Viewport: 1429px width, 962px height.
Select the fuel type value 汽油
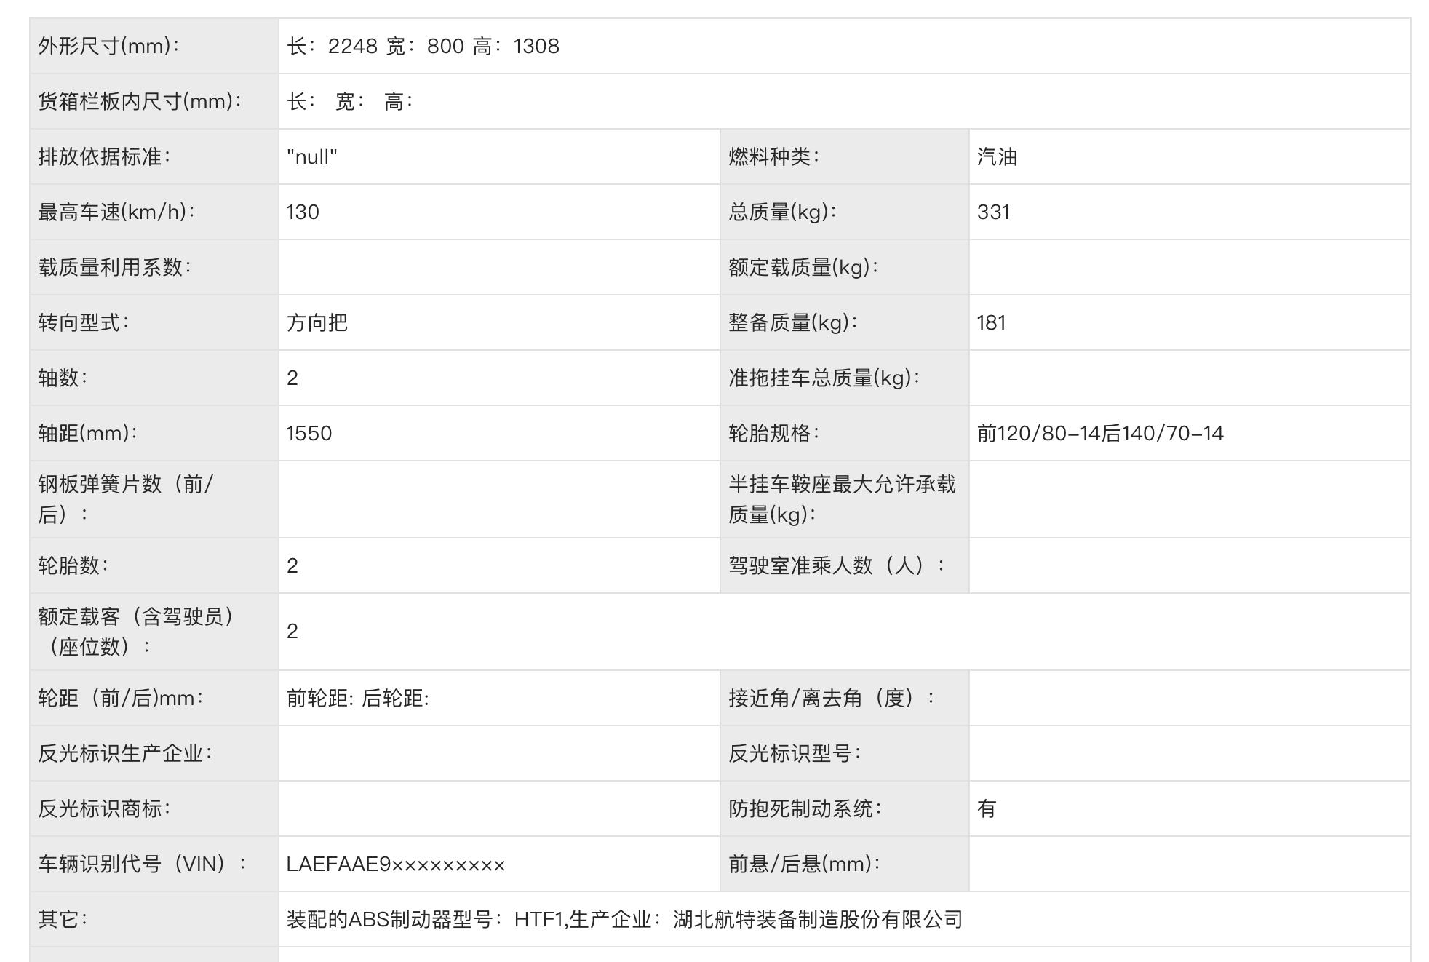click(x=997, y=157)
